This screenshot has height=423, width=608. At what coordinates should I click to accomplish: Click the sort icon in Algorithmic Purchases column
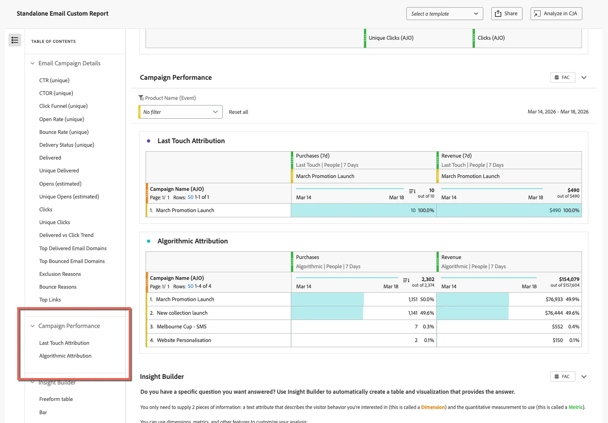pos(406,280)
